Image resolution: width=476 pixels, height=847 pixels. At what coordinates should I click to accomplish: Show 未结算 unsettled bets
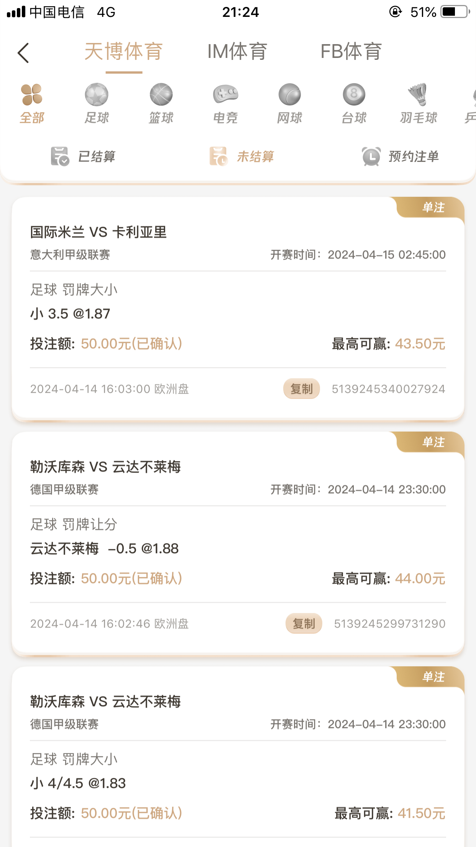click(x=242, y=157)
